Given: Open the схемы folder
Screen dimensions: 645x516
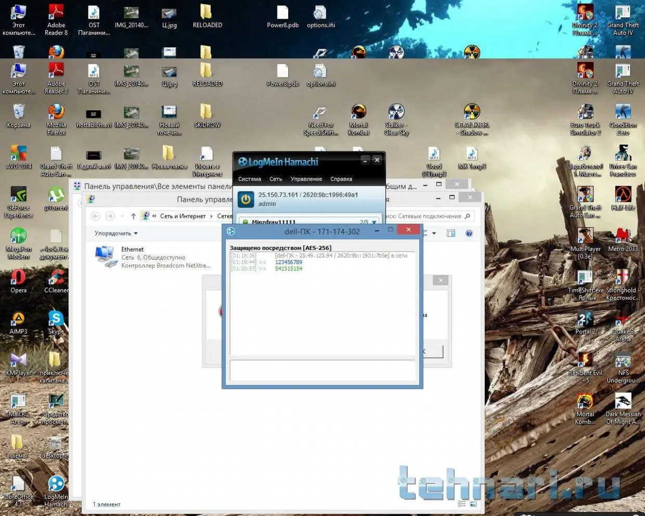Looking at the screenshot, I should point(17,446).
